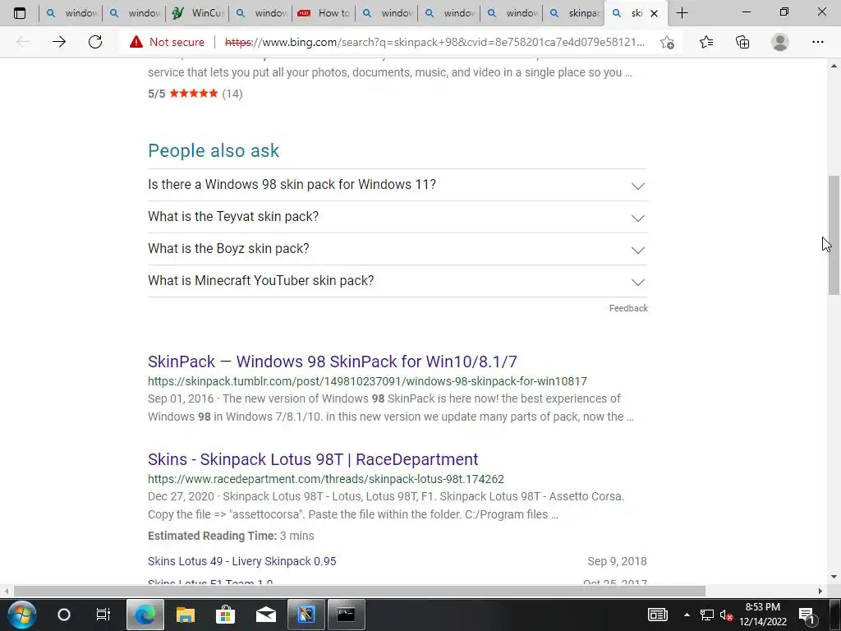Viewport: 841px width, 631px height.
Task: Open the browser profile avatar
Action: pos(780,42)
